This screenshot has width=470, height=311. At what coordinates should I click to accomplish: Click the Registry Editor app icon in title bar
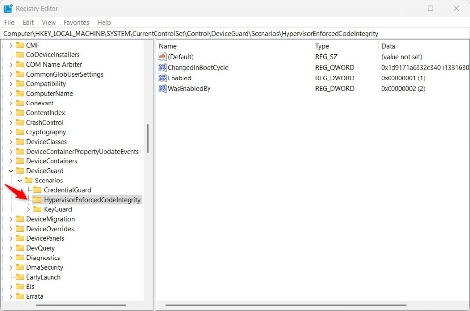(x=8, y=8)
